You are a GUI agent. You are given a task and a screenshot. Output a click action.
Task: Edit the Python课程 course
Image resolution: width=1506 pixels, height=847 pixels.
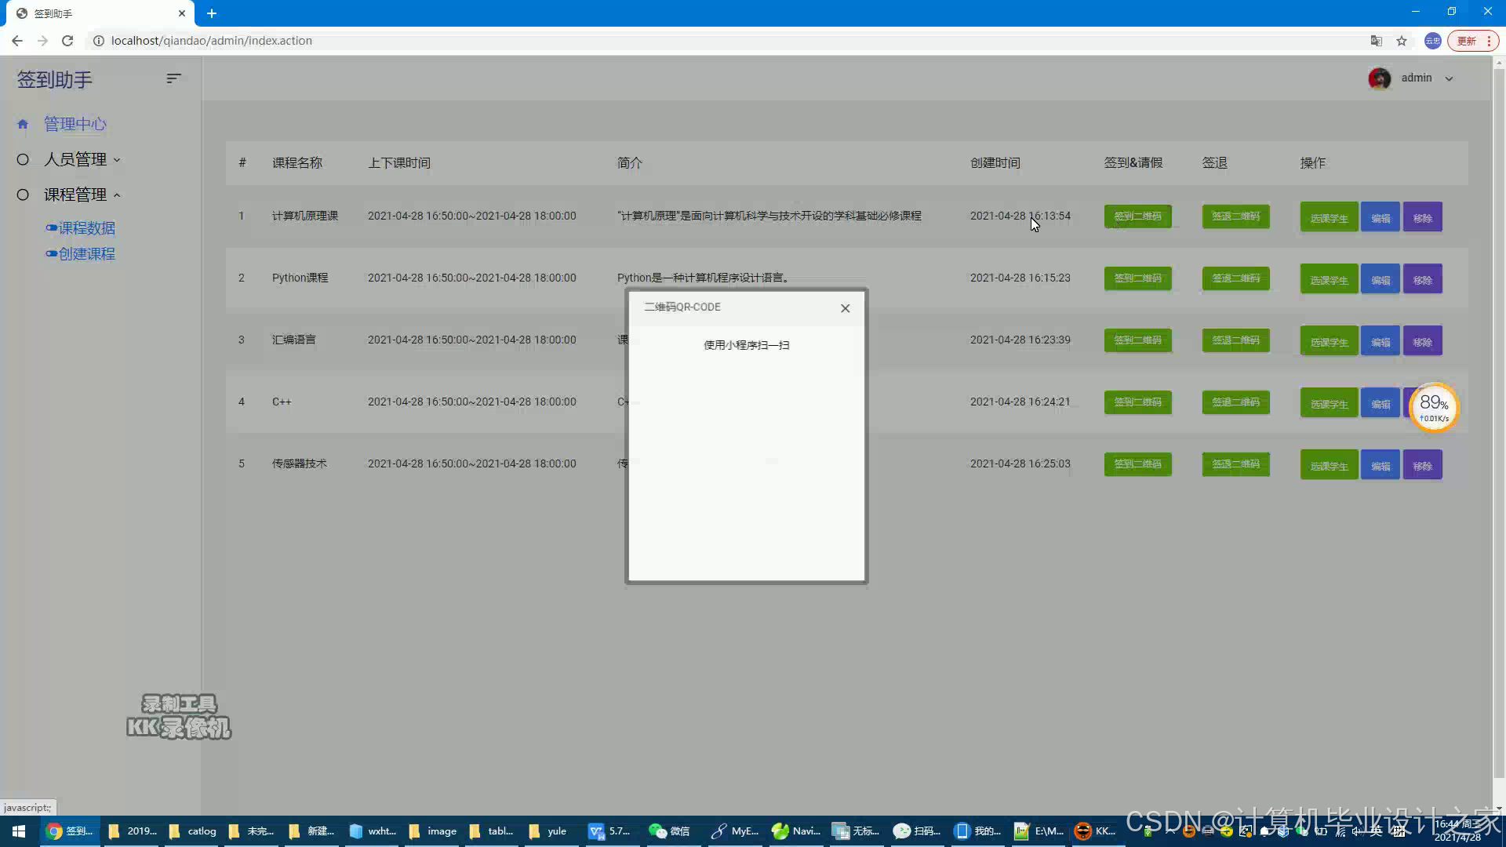[x=1380, y=279]
